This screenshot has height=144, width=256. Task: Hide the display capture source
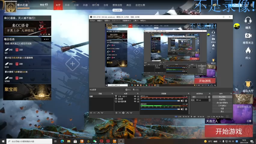point(135,101)
